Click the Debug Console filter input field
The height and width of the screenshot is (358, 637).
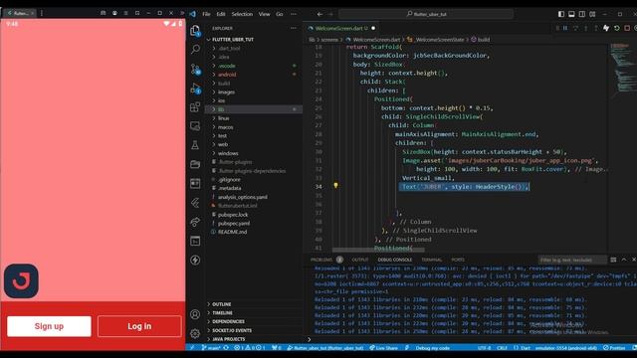(573, 260)
